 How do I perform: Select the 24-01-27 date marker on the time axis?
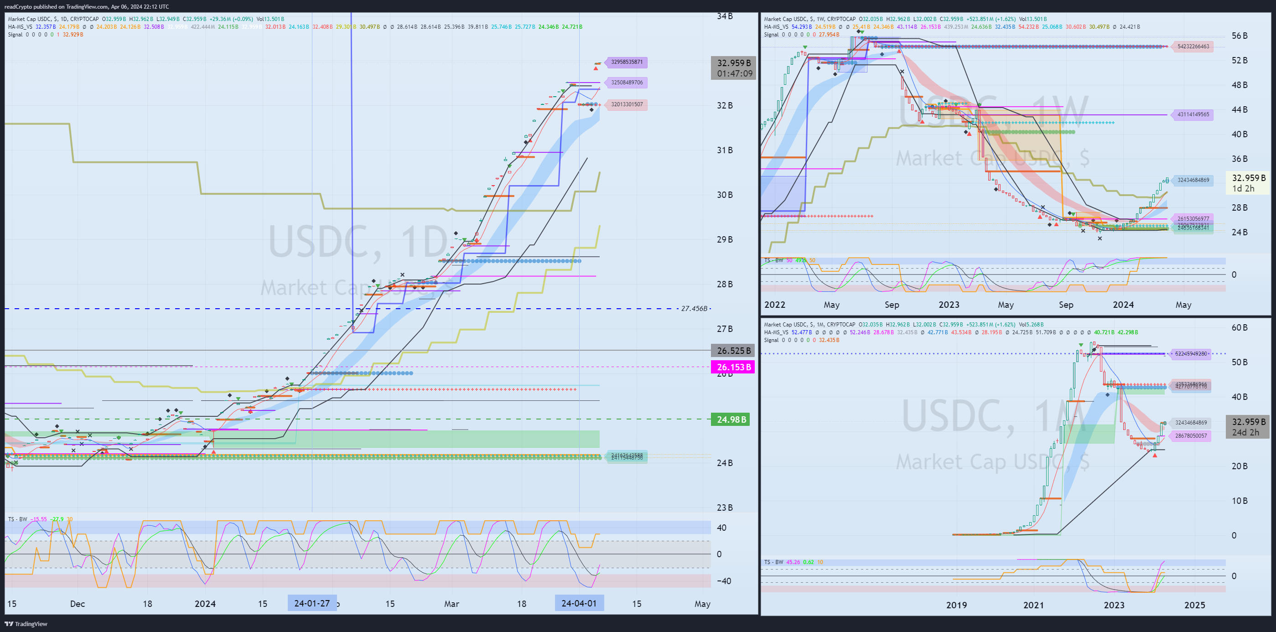tap(312, 603)
